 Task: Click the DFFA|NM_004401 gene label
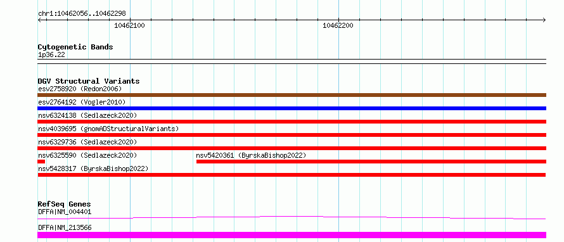point(65,212)
